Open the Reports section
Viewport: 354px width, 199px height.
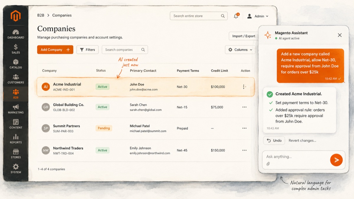tap(16, 139)
